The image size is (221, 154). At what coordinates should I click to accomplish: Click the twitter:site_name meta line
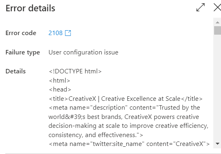(129, 144)
